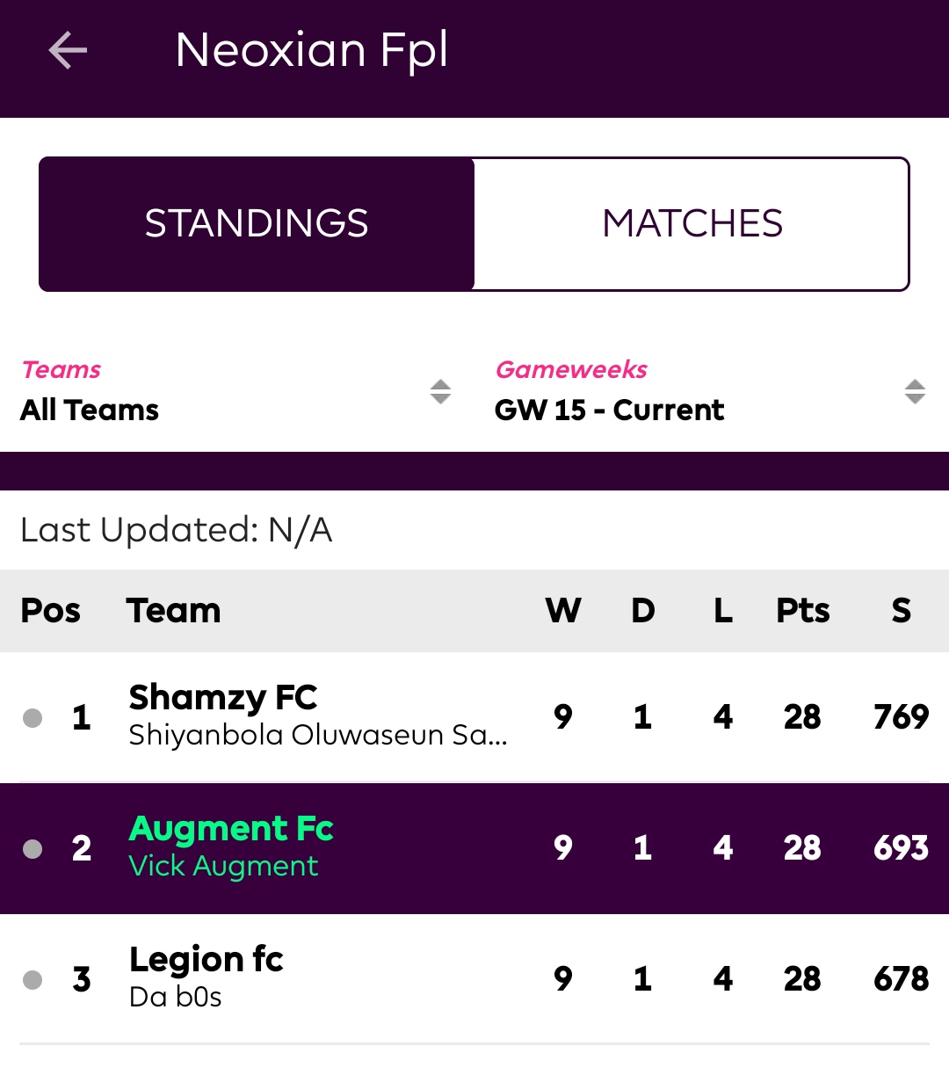This screenshot has width=949, height=1075.
Task: Click the Team column header
Action: pyautogui.click(x=173, y=611)
